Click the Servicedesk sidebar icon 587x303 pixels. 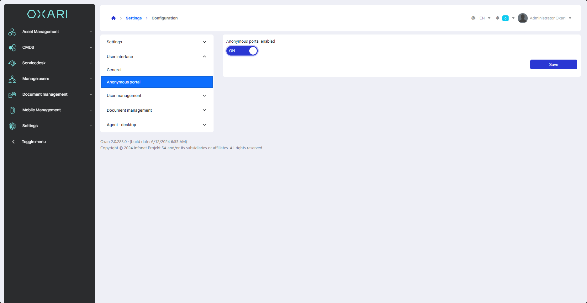pos(12,63)
